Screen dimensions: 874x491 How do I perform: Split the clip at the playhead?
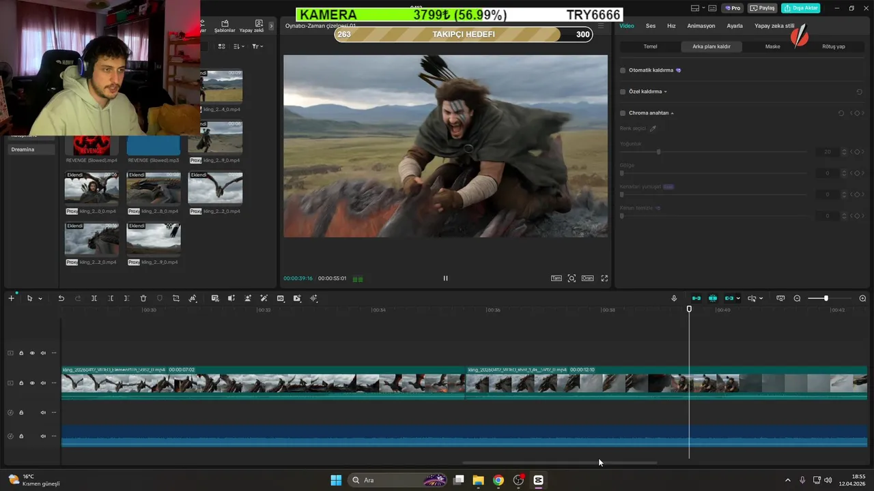tap(94, 298)
